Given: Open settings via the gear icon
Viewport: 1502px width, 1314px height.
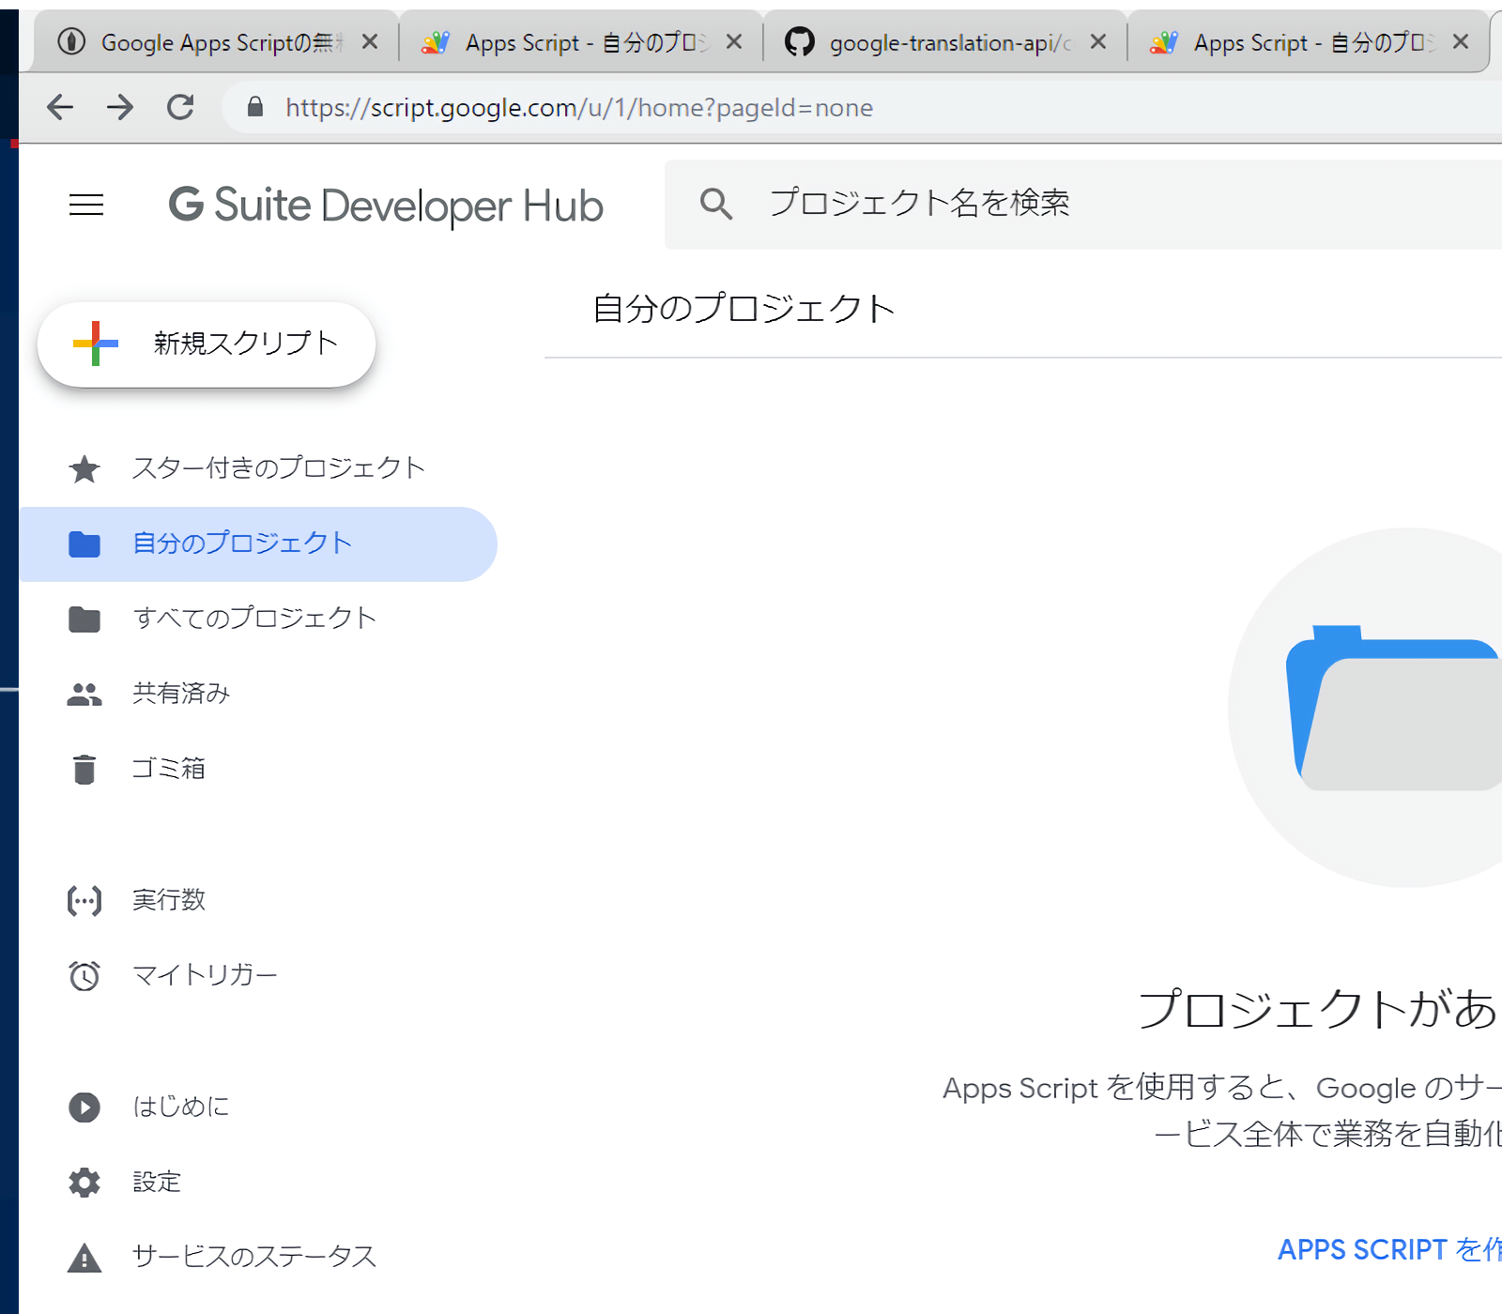Looking at the screenshot, I should pyautogui.click(x=84, y=1183).
